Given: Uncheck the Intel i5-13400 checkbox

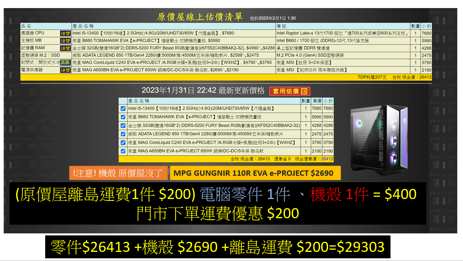Looking at the screenshot, I should (123, 108).
